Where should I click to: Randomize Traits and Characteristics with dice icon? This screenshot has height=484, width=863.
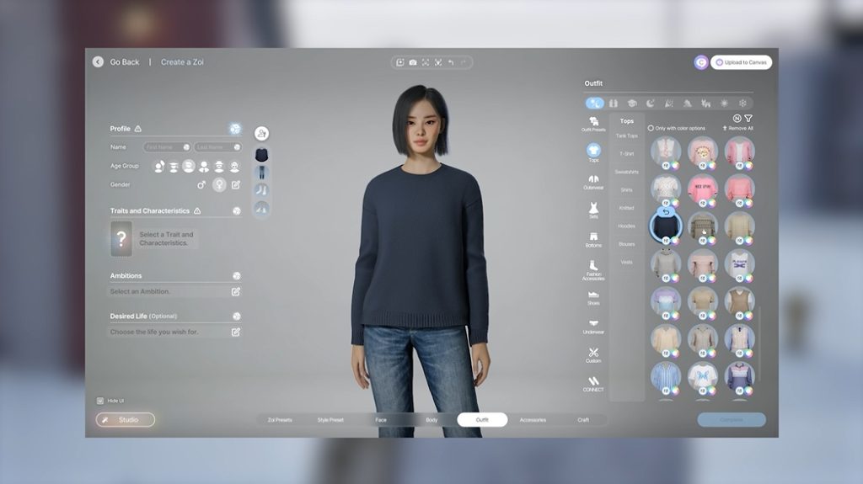[236, 210]
